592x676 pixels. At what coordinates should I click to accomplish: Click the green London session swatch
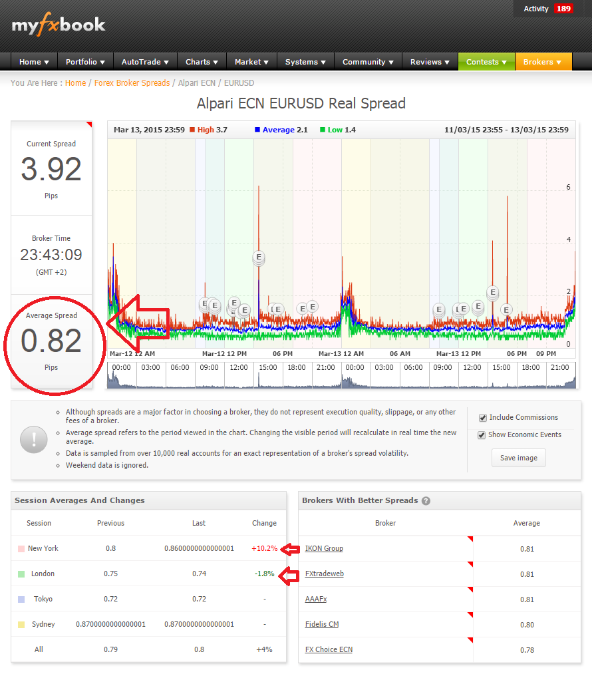point(21,574)
